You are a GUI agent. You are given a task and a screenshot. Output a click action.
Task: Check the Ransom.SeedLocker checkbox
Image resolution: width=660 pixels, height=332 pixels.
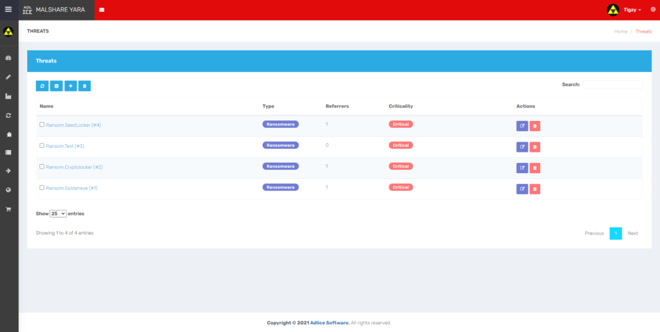tap(42, 125)
